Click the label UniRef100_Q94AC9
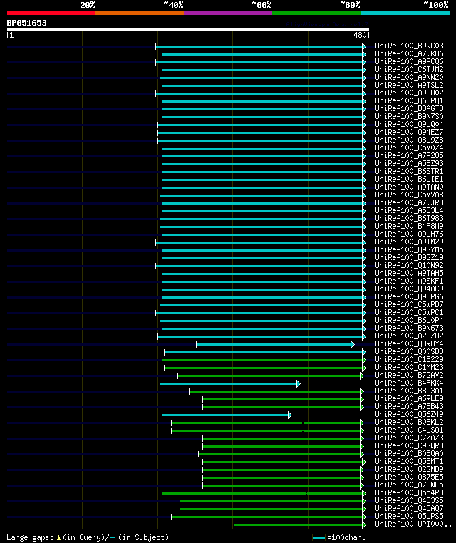 (x=409, y=289)
